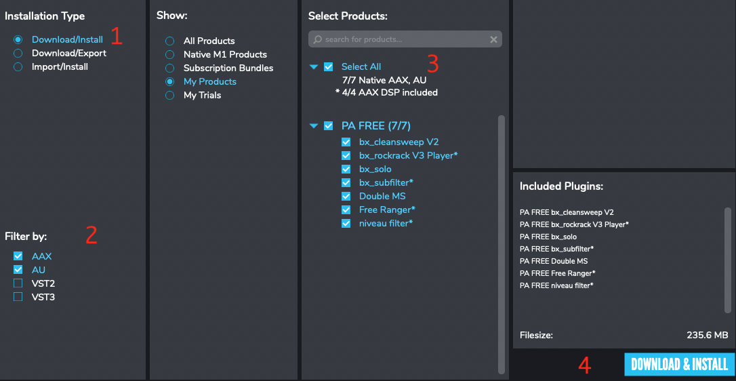Show My Trials

click(170, 96)
